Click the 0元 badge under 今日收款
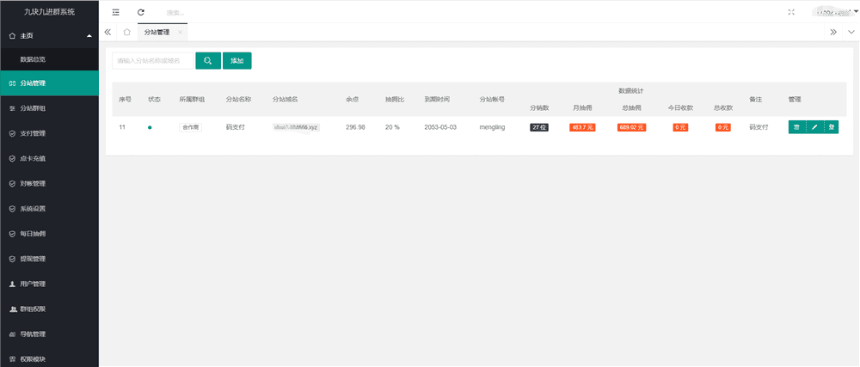 680,127
